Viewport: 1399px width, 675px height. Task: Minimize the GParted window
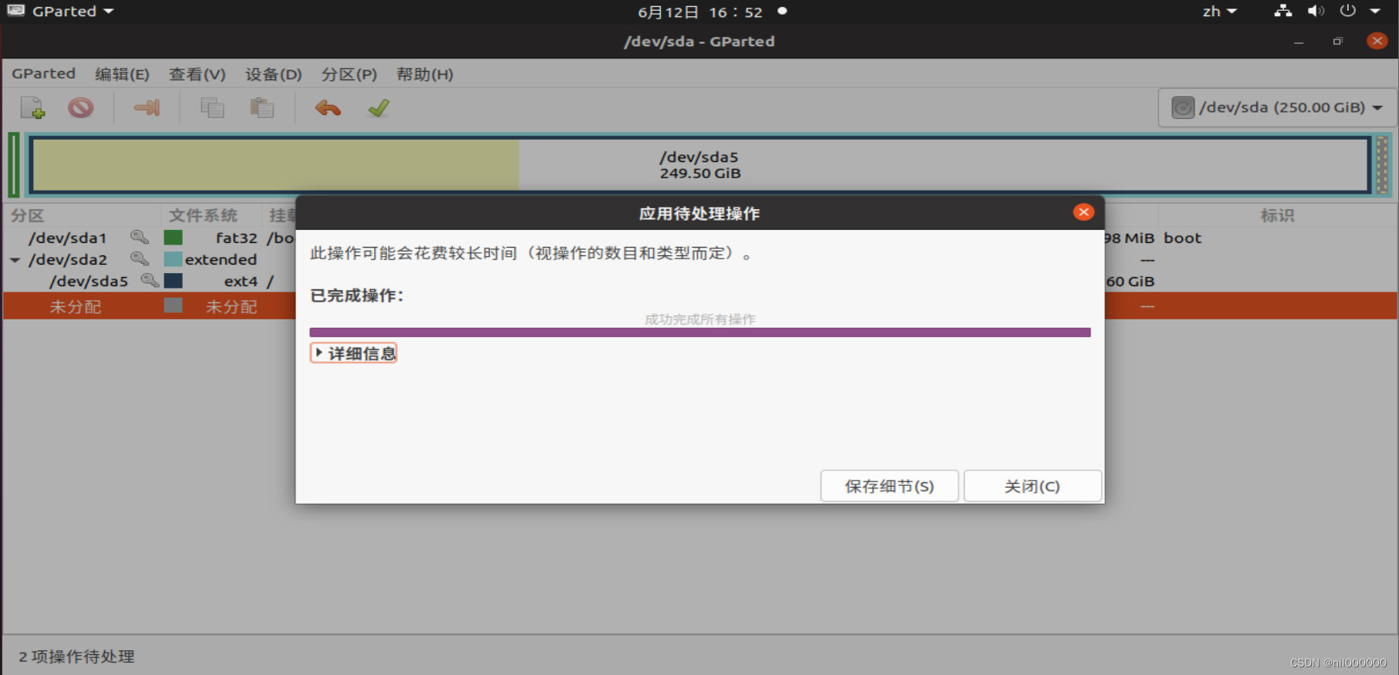coord(1299,42)
